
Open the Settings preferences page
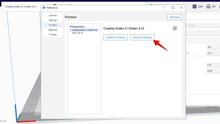coord(53,20)
